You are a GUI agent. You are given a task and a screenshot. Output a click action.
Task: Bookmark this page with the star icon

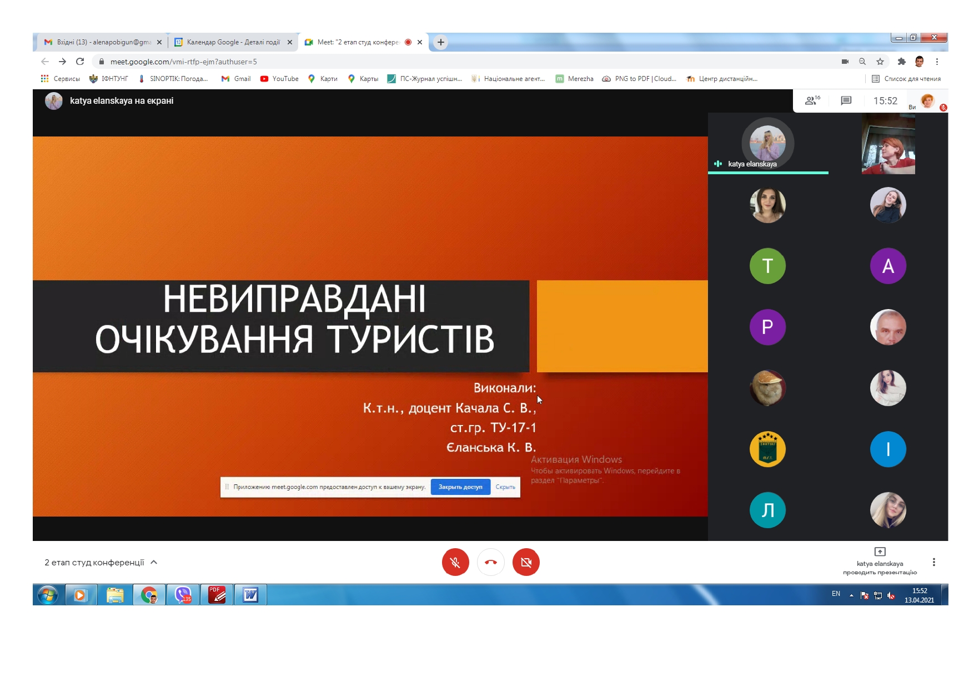tap(880, 62)
